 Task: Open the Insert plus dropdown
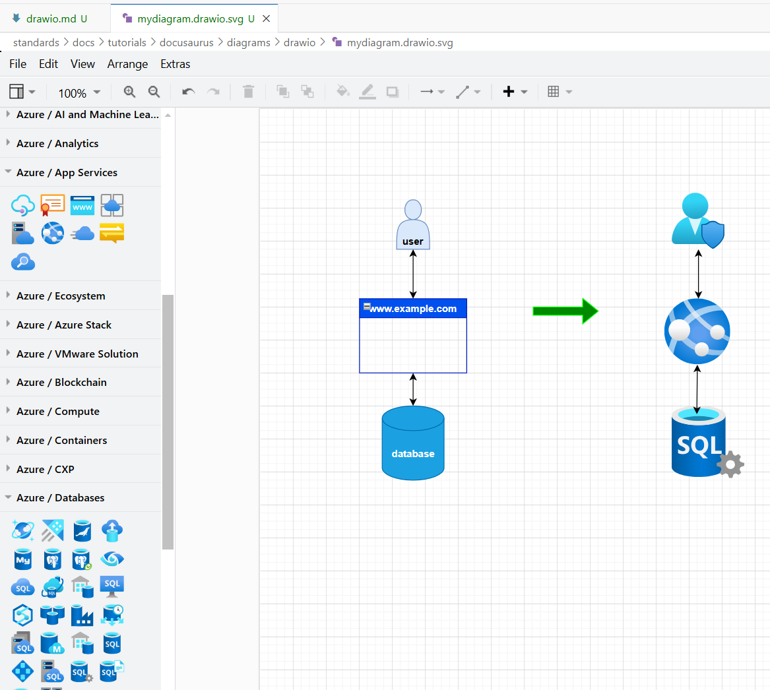click(x=515, y=92)
